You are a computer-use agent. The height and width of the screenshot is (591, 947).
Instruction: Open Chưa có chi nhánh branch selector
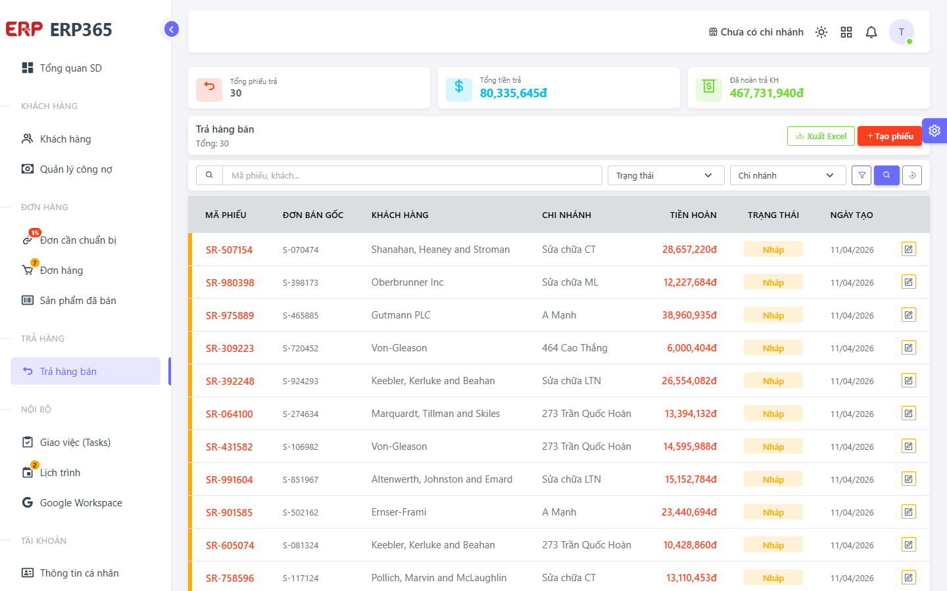click(756, 32)
